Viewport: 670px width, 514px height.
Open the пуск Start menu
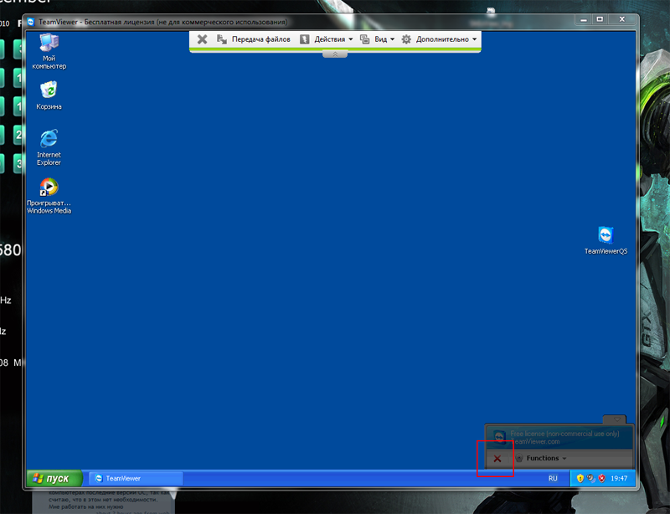(x=54, y=478)
